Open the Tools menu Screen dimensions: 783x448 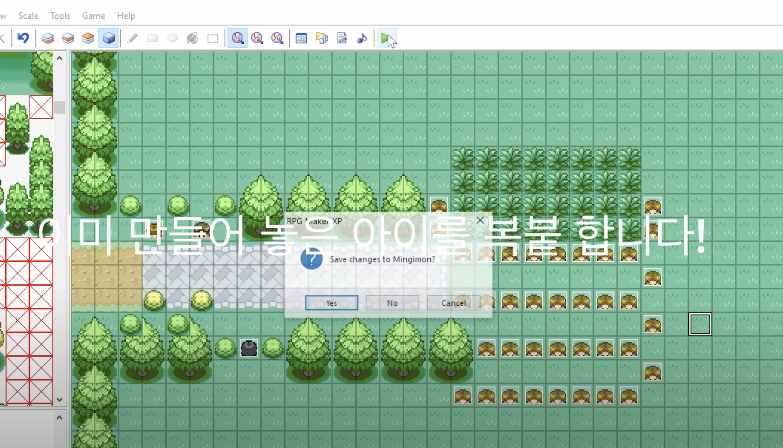coord(60,16)
